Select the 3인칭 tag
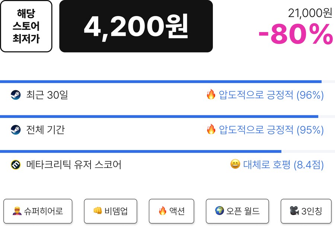Viewport: 335px width, 227px height. pyautogui.click(x=306, y=211)
